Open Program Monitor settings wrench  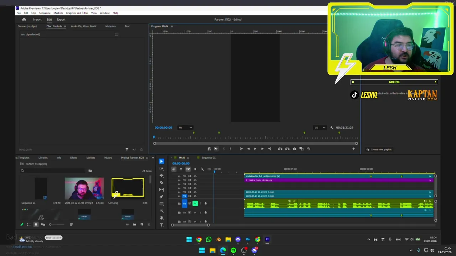(332, 128)
